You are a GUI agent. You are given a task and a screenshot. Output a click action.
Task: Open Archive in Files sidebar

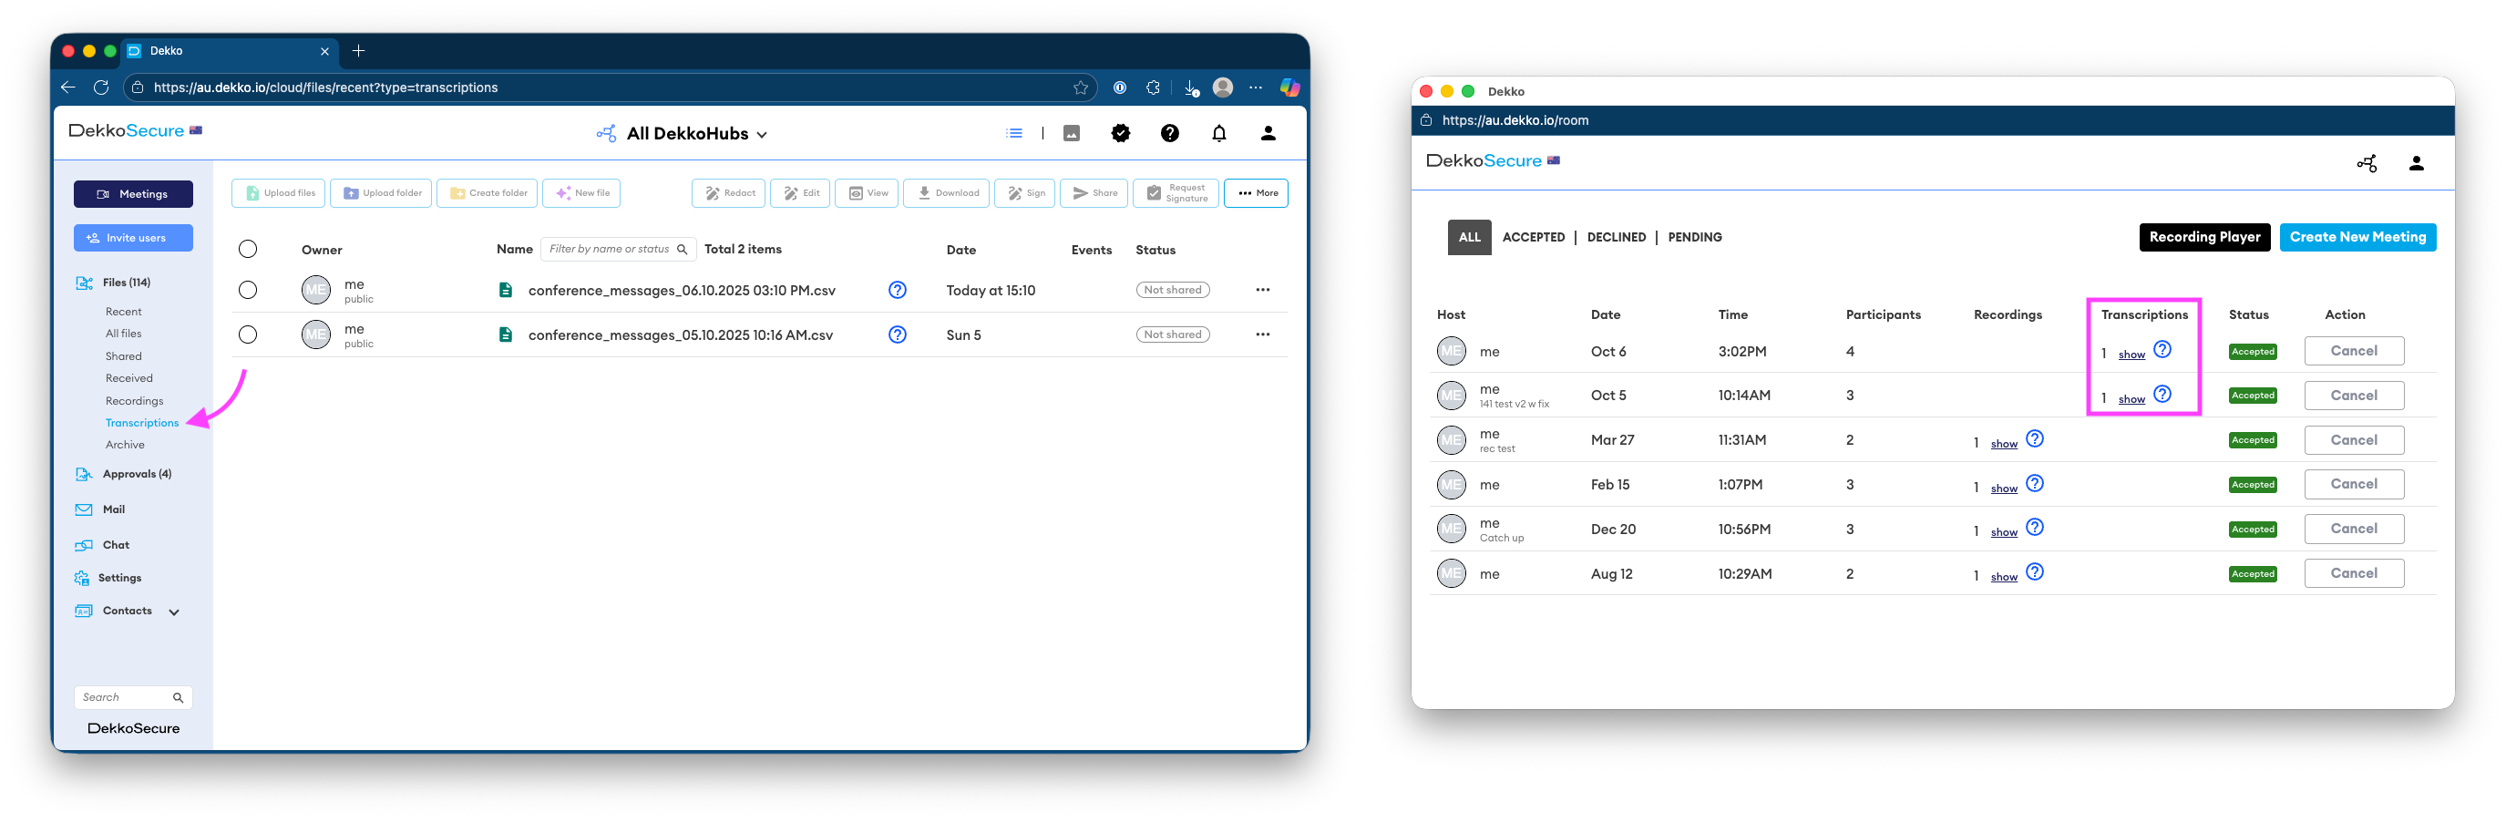[x=125, y=445]
